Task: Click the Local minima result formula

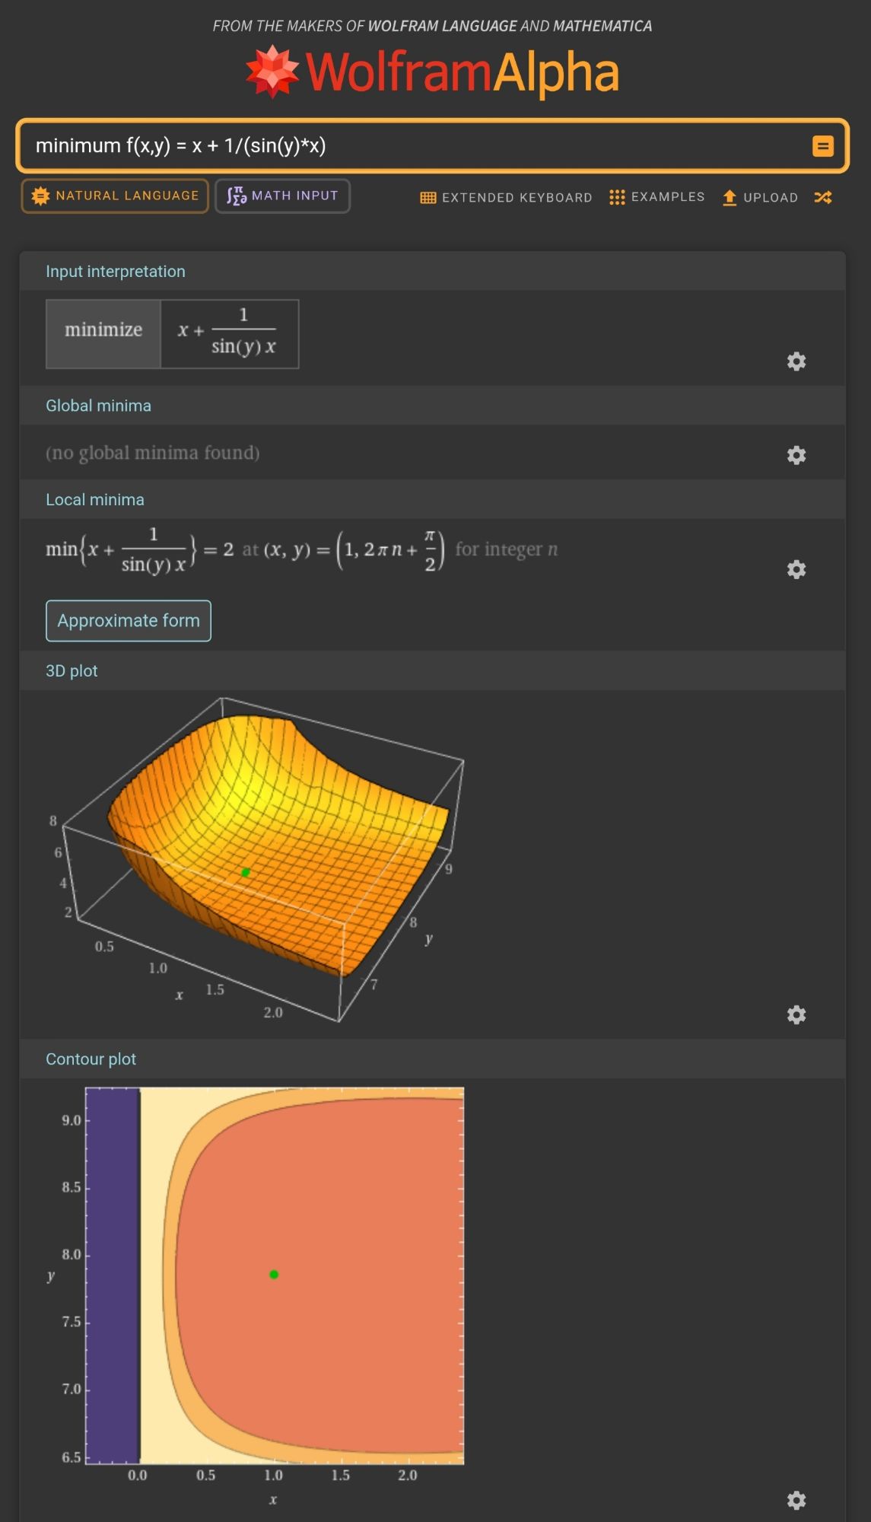Action: (300, 549)
